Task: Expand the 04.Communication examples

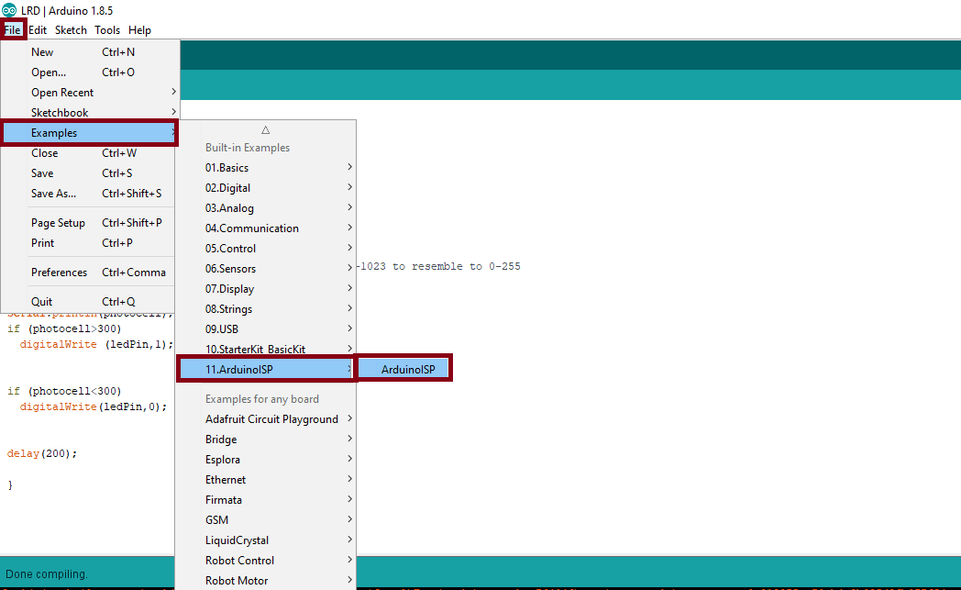Action: coord(266,228)
